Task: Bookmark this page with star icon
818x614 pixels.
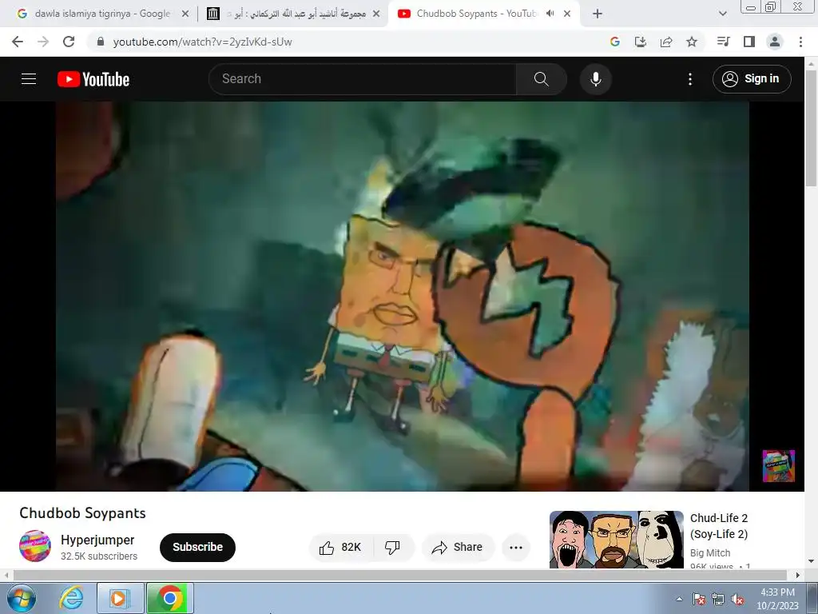Action: (x=692, y=42)
